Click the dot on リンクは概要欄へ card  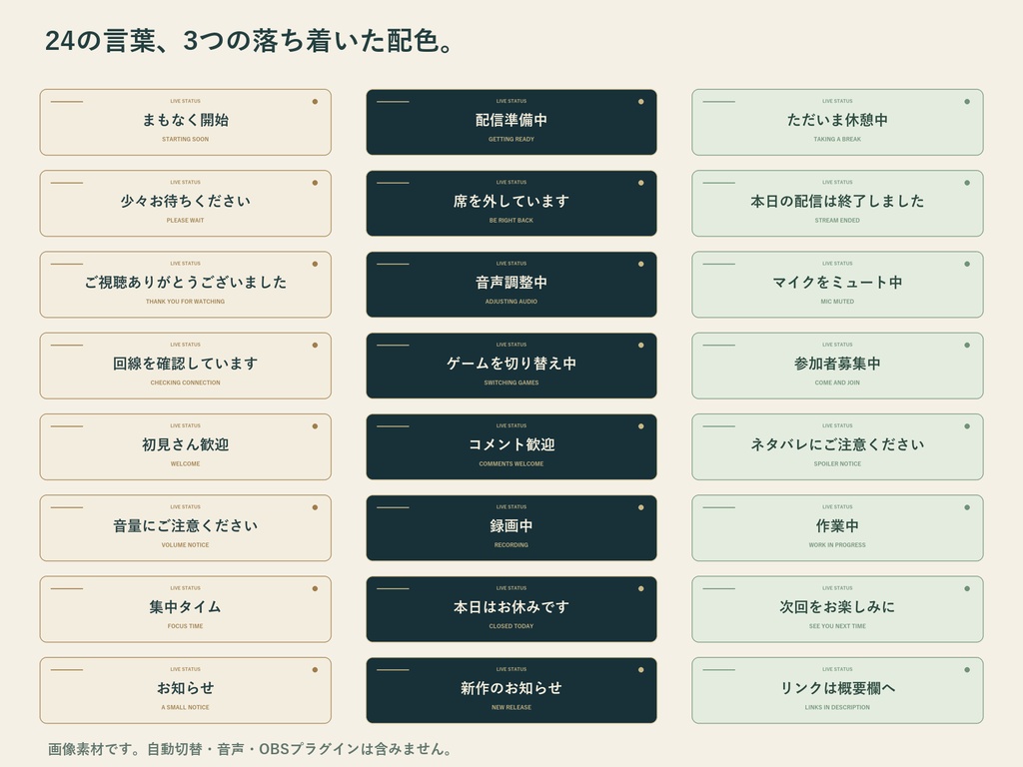point(967,670)
